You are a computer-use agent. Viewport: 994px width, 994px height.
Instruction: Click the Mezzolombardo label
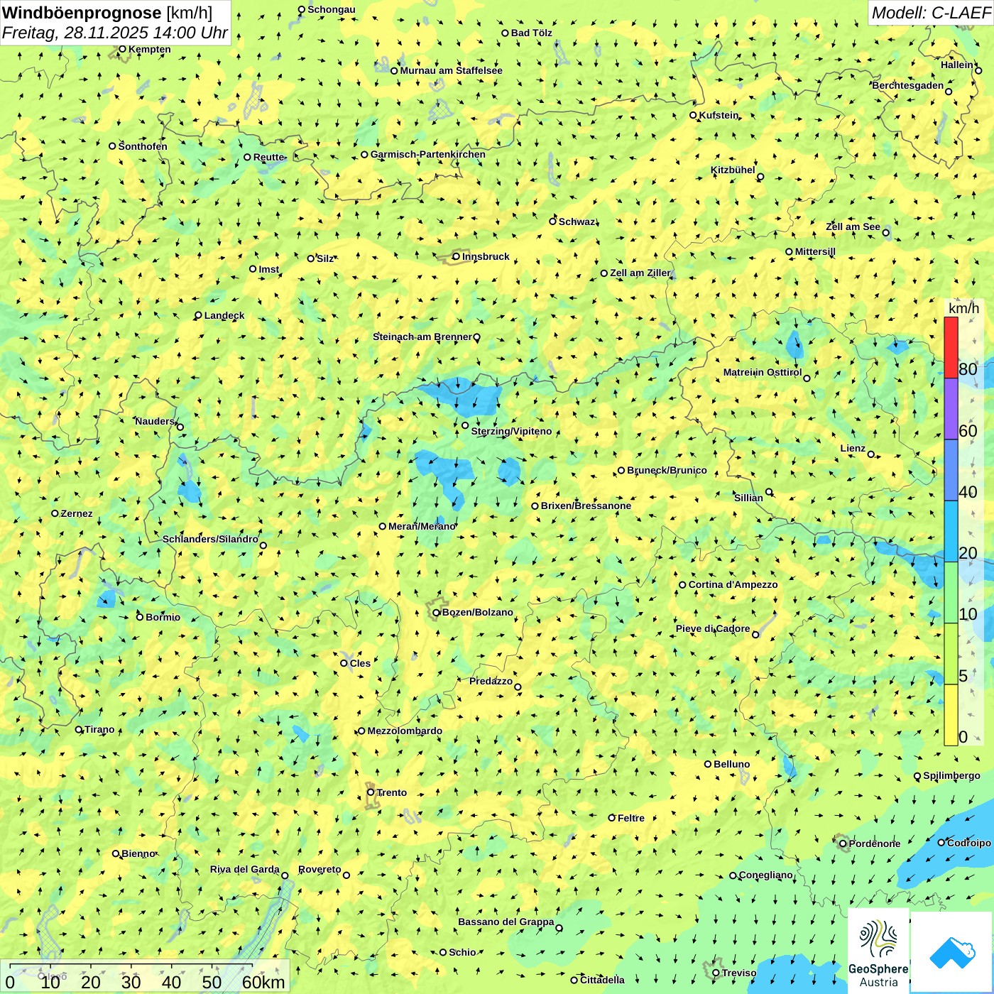pos(405,731)
